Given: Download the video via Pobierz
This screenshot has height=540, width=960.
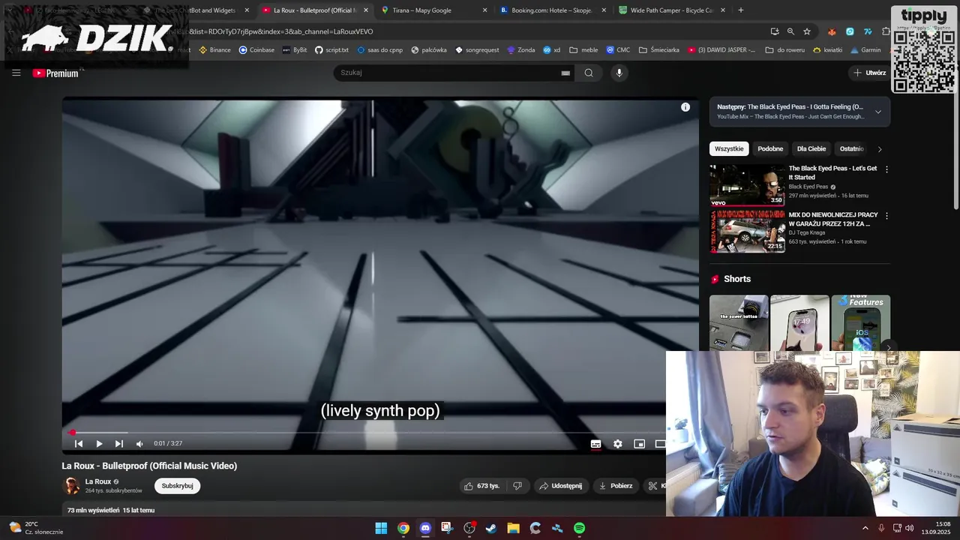Looking at the screenshot, I should tap(616, 486).
